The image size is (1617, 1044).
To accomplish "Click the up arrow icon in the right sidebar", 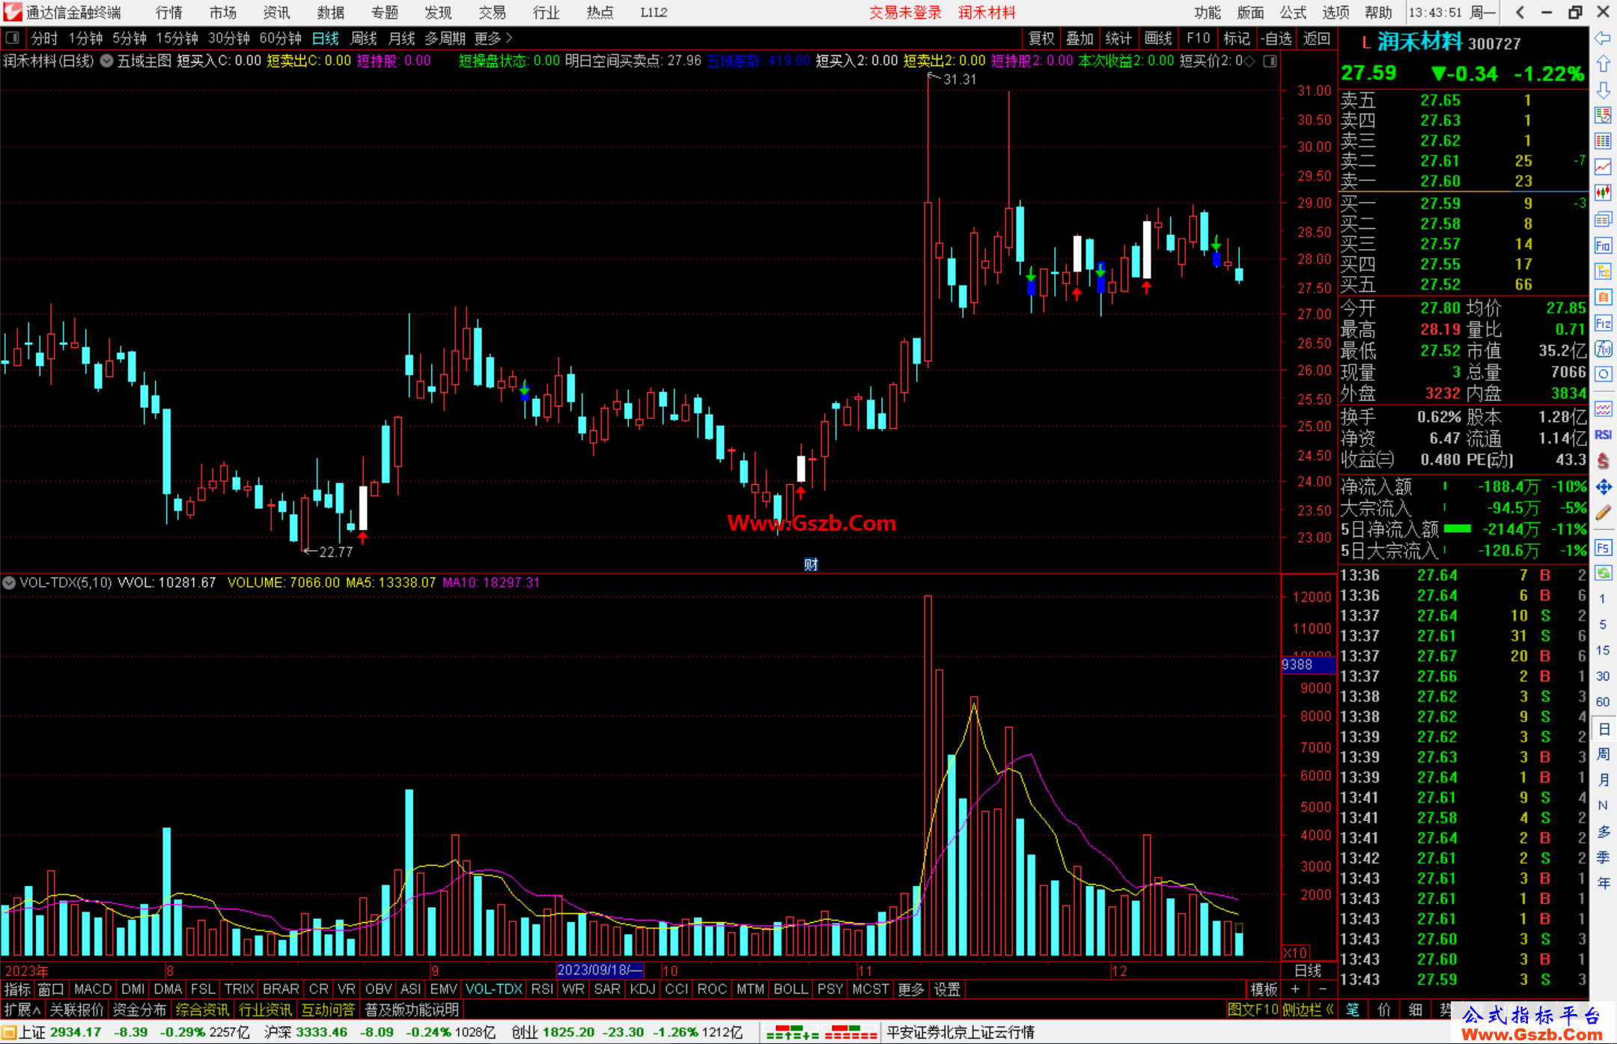I will click(1603, 64).
